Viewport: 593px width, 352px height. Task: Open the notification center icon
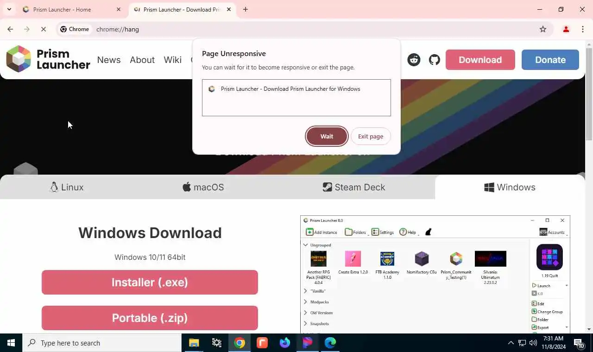pos(579,343)
